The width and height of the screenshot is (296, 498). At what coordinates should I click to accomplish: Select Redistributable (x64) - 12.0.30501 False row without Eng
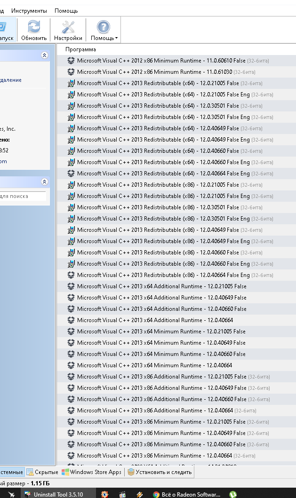pyautogui.click(x=176, y=106)
